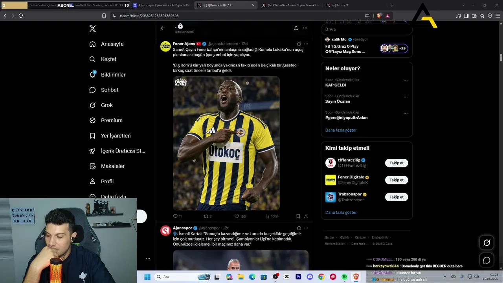This screenshot has width=503, height=283.
Task: Go to Anasayfa in the sidebar
Action: pyautogui.click(x=107, y=44)
